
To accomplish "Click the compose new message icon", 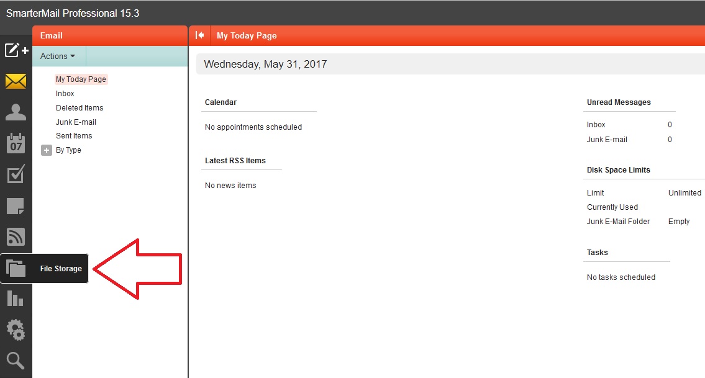I will tap(16, 50).
